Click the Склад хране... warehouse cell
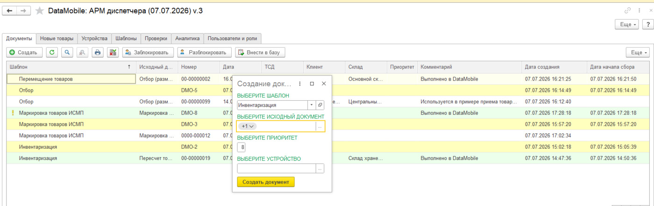 tap(366, 158)
